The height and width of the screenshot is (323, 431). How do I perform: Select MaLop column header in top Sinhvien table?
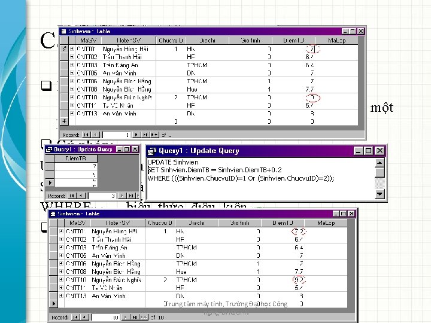336,41
